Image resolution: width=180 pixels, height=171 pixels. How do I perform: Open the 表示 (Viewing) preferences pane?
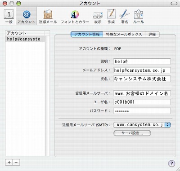[x=98, y=17]
